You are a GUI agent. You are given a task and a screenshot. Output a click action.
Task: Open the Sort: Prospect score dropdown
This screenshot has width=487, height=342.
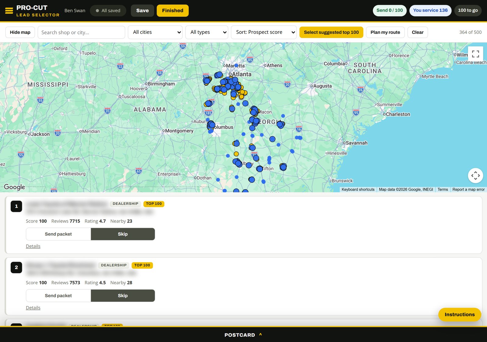(x=264, y=32)
